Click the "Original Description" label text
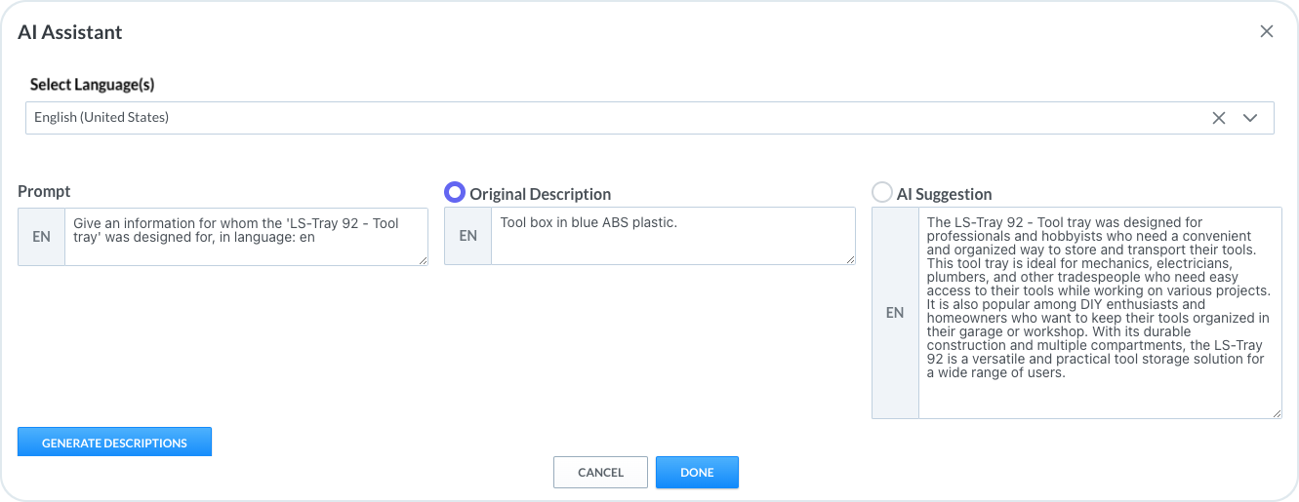 (x=540, y=194)
